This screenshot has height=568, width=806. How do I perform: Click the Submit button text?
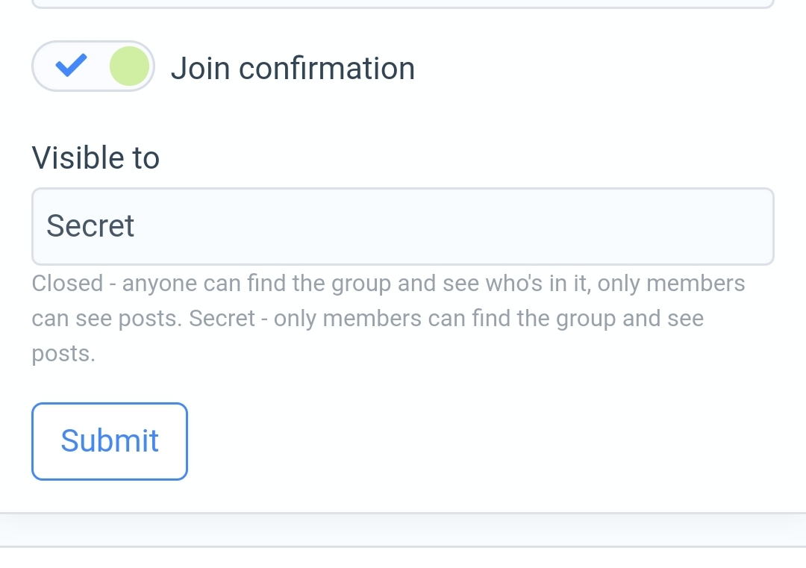110,440
